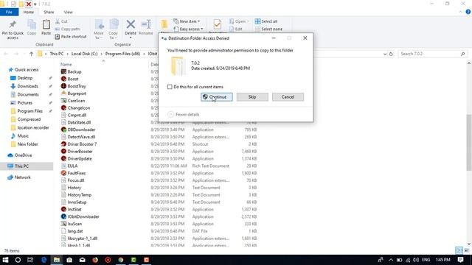Sort files by Name column header
This screenshot has height=265, width=472.
(66, 64)
